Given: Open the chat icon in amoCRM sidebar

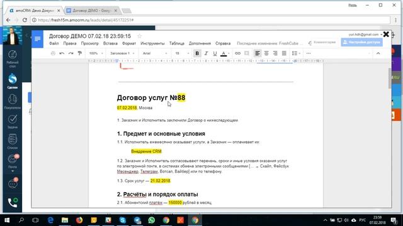Looking at the screenshot, I should (13, 183).
